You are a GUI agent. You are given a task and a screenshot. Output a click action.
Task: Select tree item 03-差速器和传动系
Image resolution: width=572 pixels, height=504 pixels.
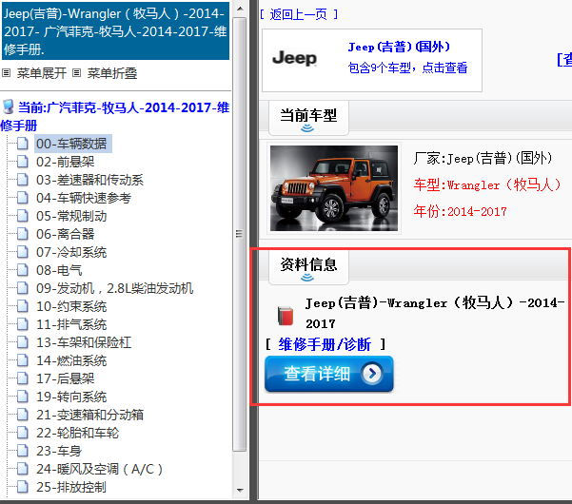click(x=89, y=180)
